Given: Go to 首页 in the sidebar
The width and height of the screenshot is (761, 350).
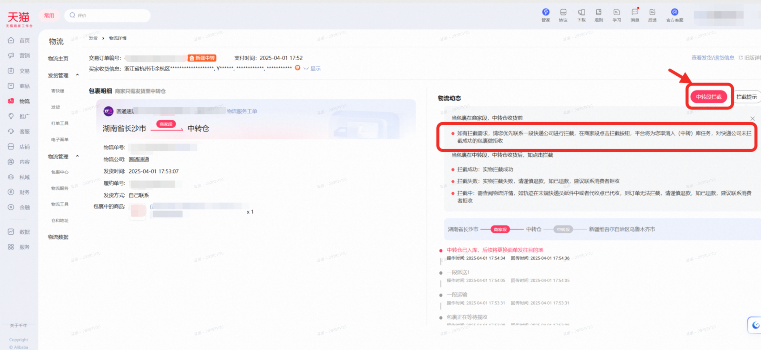Looking at the screenshot, I should [19, 40].
